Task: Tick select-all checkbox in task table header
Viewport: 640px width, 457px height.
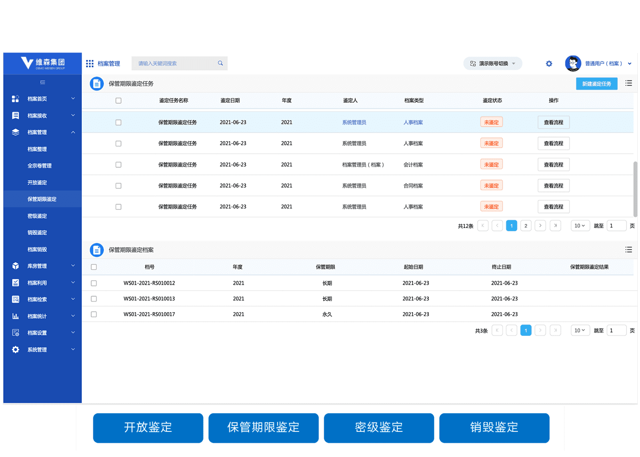Action: (x=118, y=101)
